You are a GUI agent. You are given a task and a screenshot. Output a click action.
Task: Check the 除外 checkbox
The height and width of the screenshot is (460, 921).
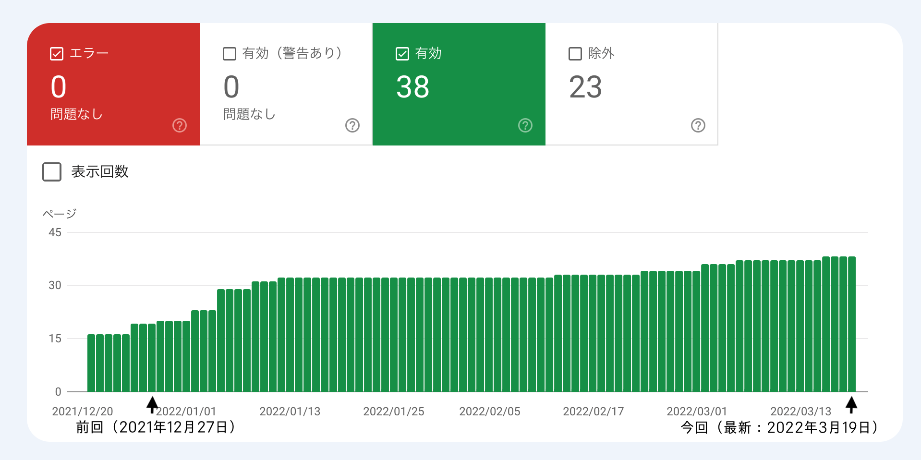(x=575, y=54)
